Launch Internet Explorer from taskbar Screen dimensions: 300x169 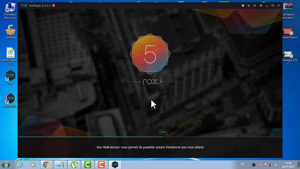click(x=20, y=165)
